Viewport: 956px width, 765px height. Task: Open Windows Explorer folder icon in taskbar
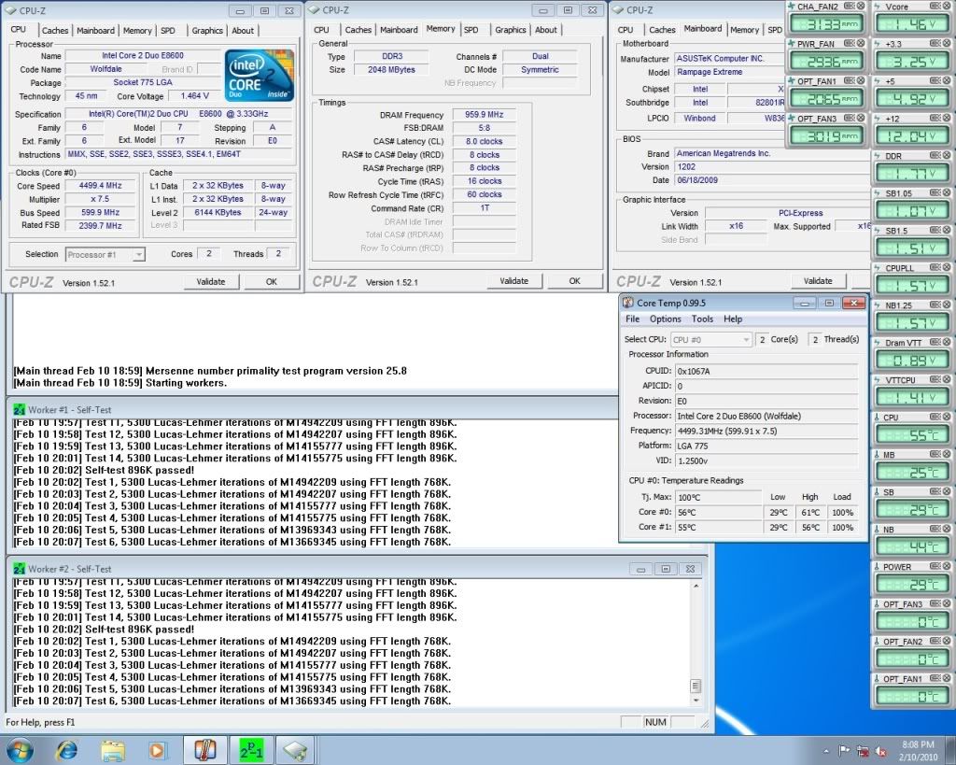tap(113, 750)
